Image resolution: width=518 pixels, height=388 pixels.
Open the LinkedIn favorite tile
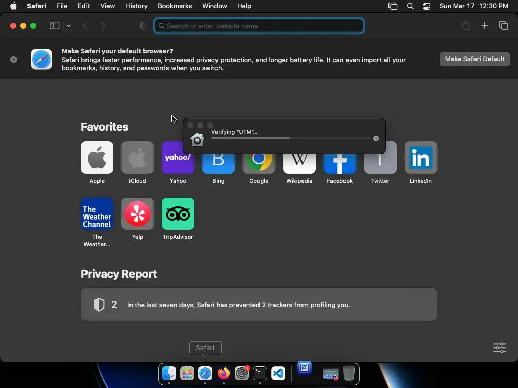pos(420,158)
